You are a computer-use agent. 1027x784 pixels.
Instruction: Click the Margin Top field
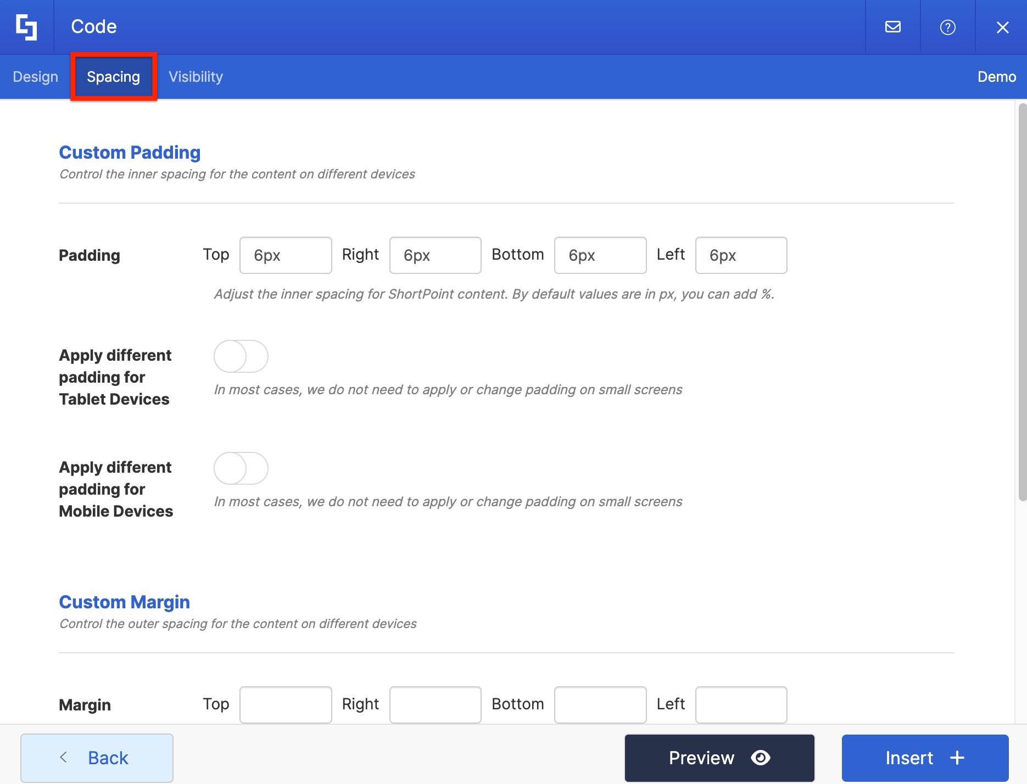tap(286, 705)
